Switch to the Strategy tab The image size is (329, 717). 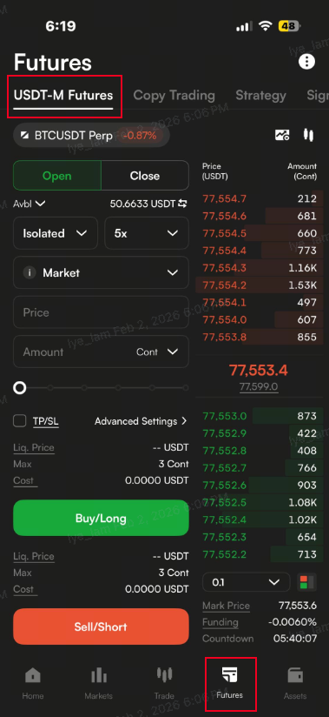point(260,95)
